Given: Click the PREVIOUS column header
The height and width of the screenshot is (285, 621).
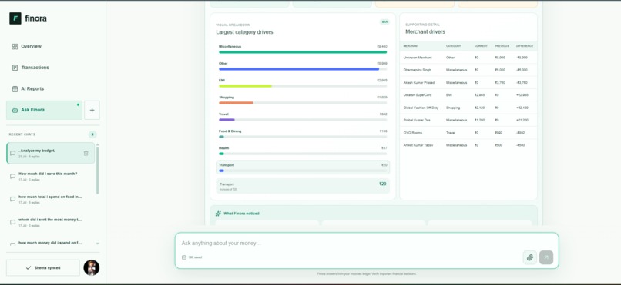Looking at the screenshot, I should [502, 46].
